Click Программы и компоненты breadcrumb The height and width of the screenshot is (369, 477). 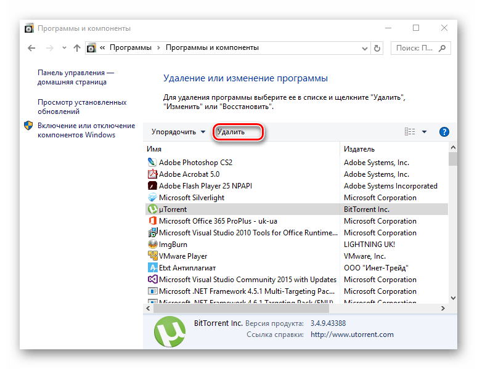click(212, 48)
